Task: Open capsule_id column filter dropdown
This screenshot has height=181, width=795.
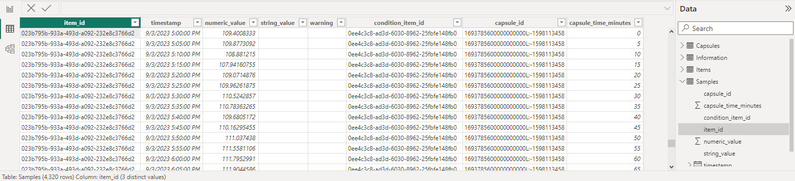Action: (562, 23)
